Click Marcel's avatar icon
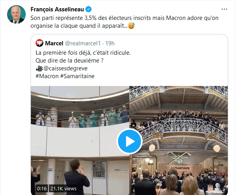 pos(39,43)
